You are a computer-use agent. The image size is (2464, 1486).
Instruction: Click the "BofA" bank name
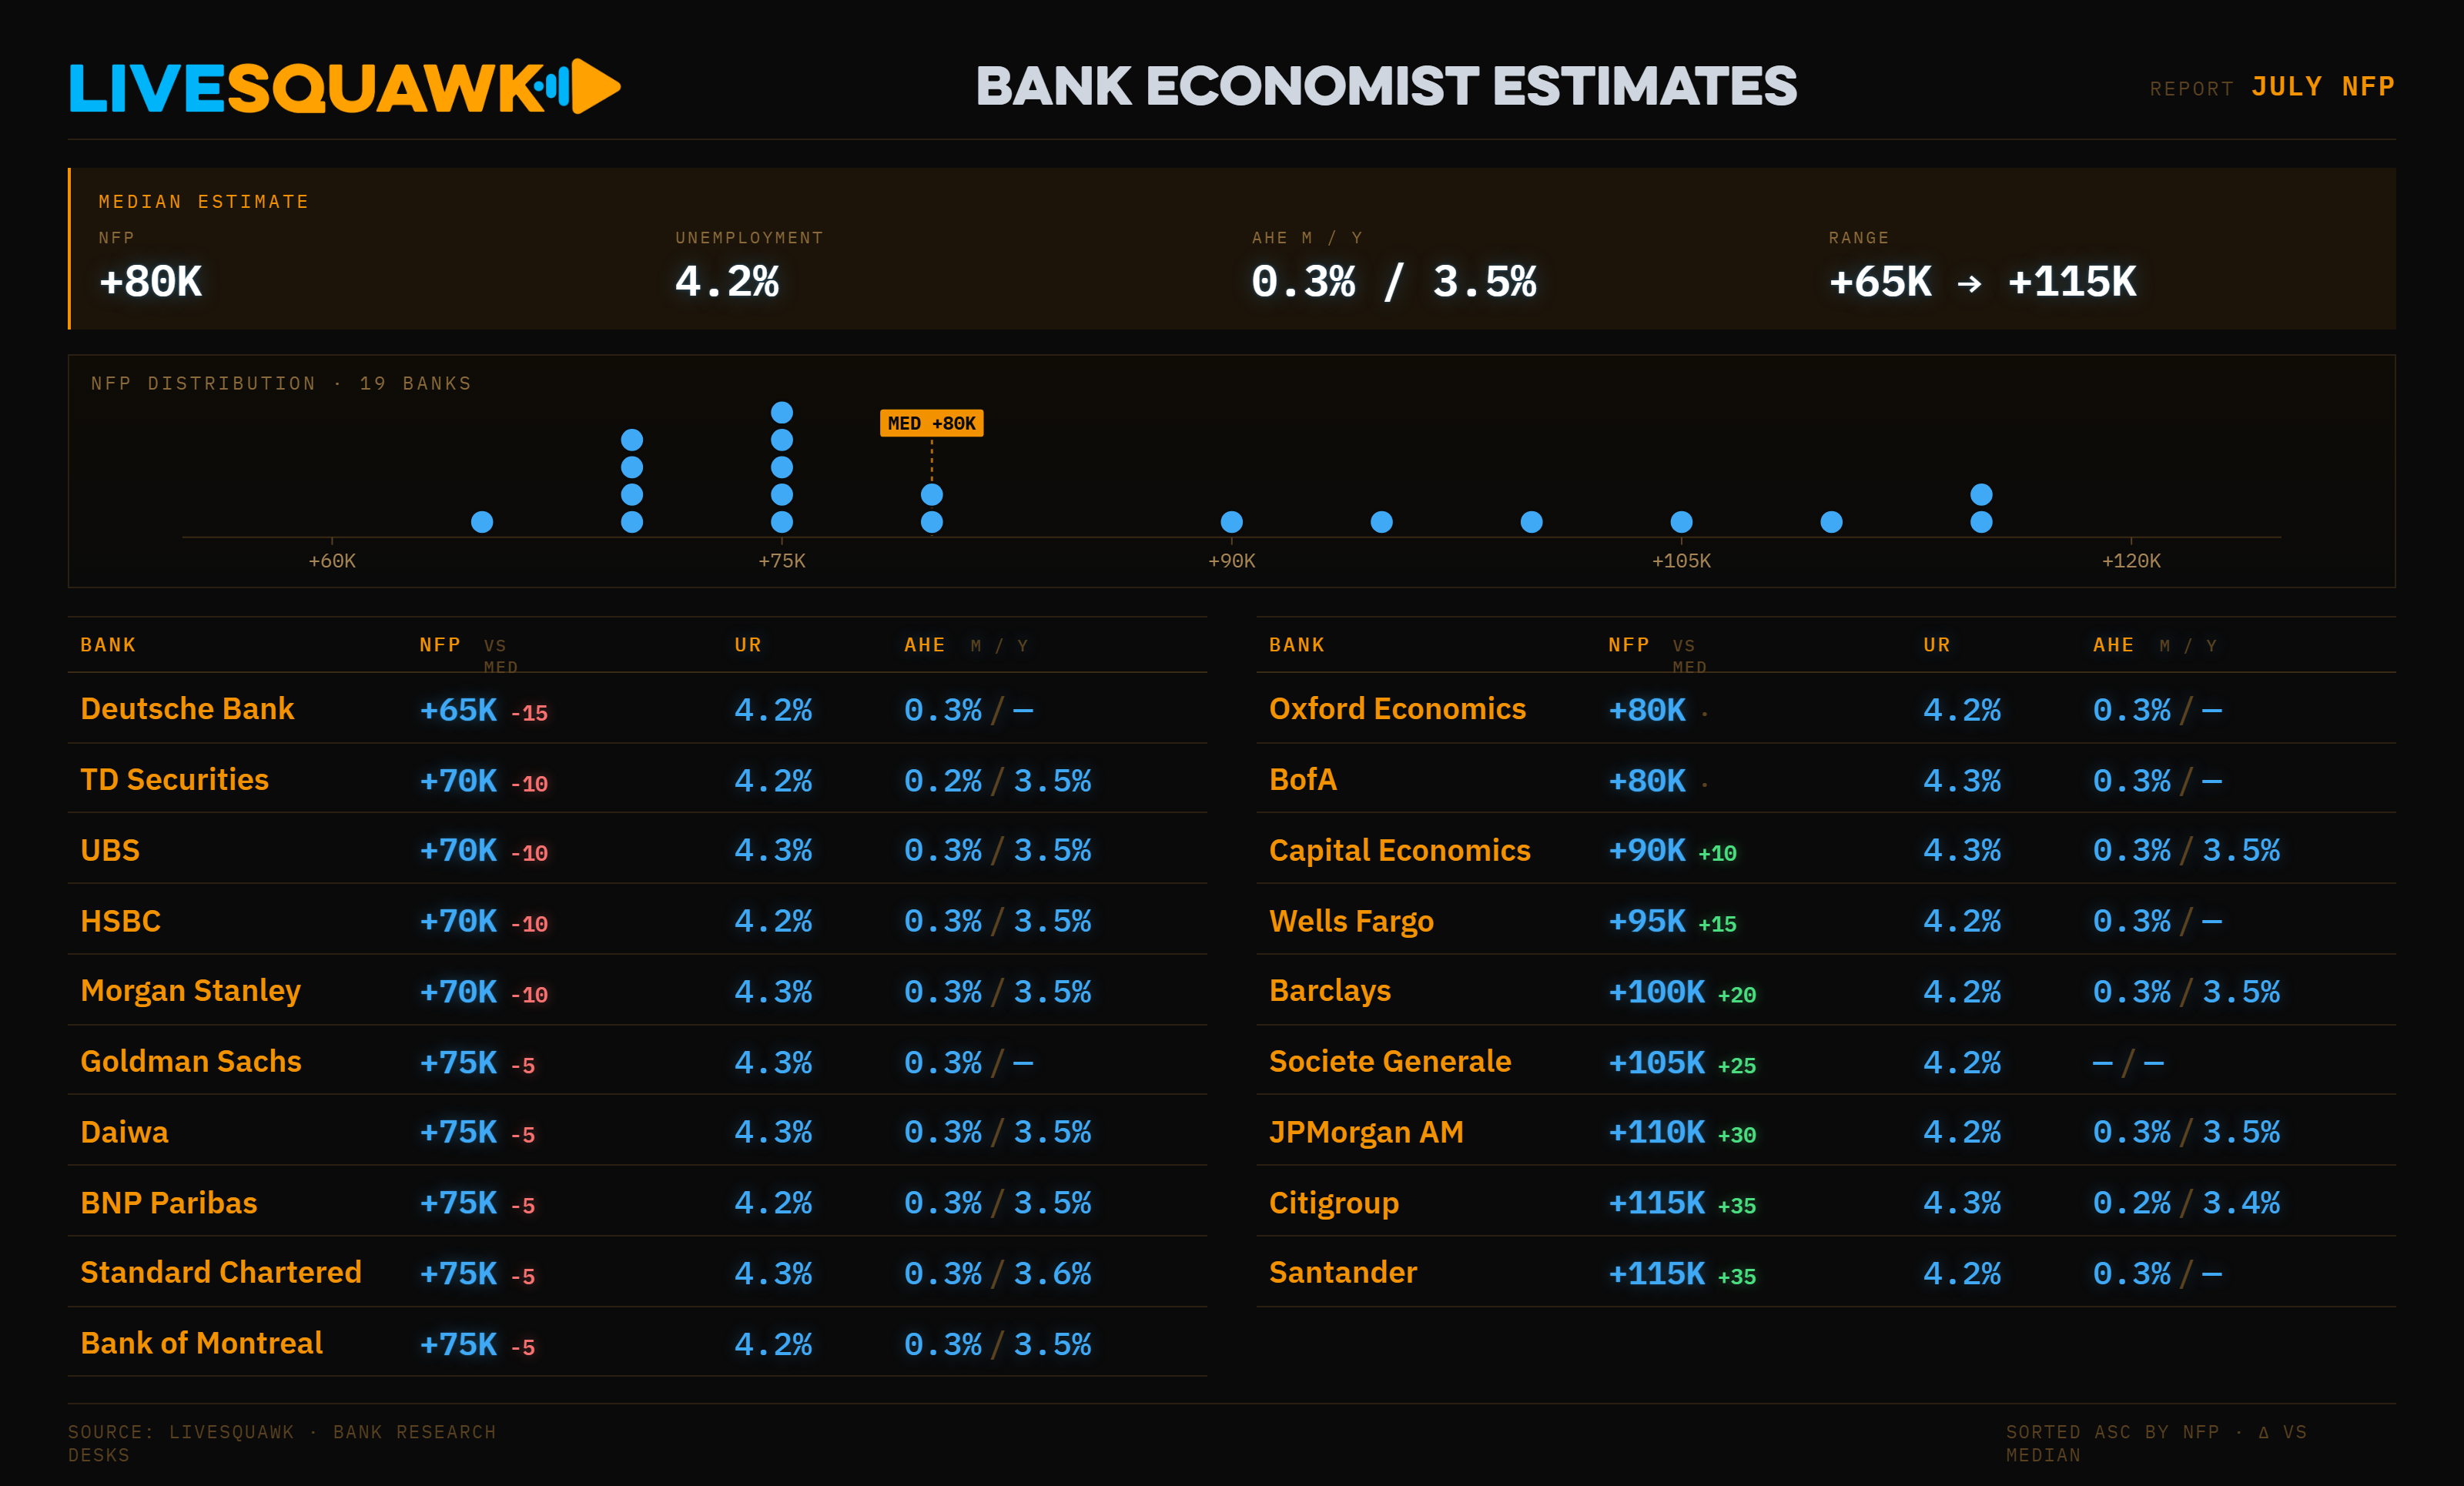pyautogui.click(x=1303, y=779)
